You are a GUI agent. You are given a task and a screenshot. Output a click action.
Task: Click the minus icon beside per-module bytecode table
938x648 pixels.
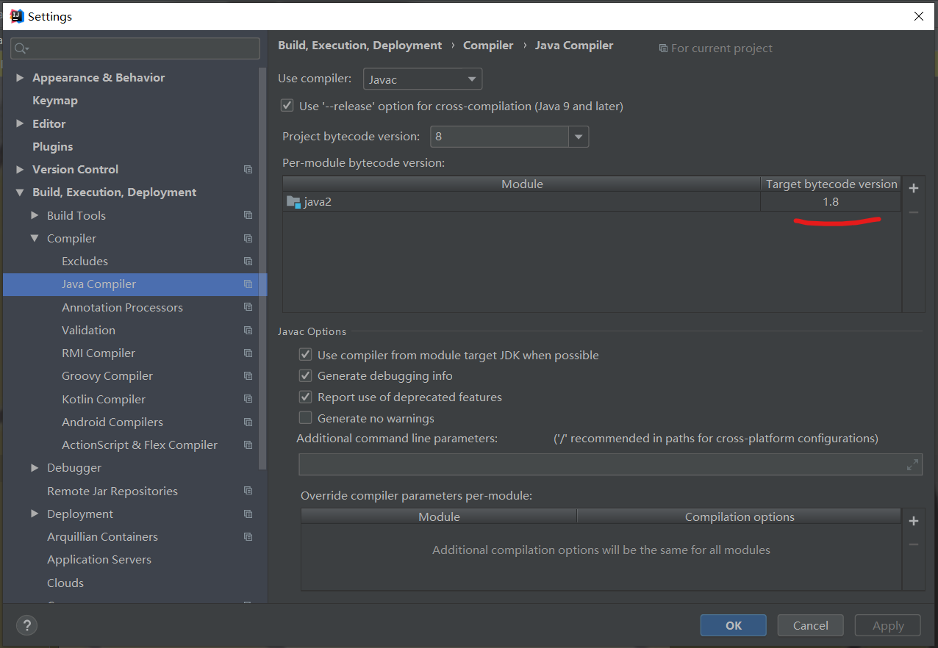click(914, 212)
